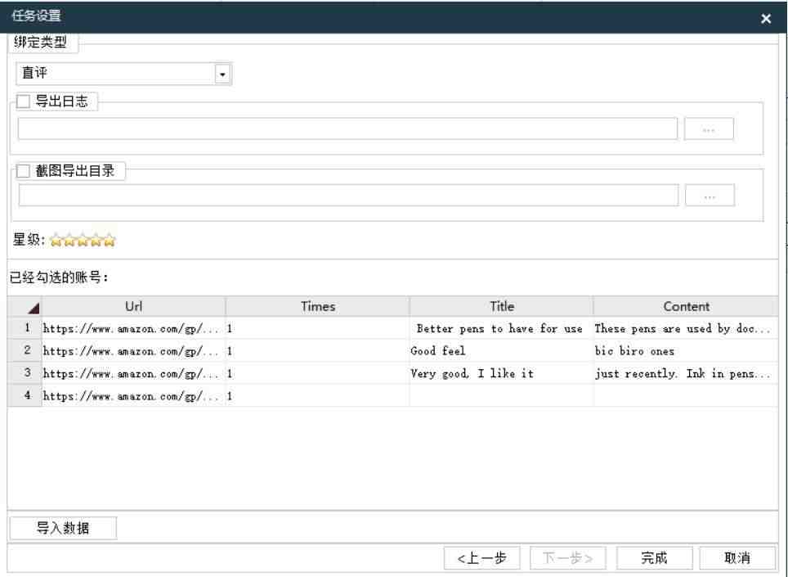The height and width of the screenshot is (577, 788).
Task: Browse for the 导出日志 path with the … button
Action: tap(709, 128)
